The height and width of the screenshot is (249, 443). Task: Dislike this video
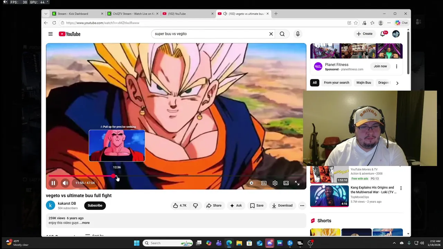click(x=196, y=205)
